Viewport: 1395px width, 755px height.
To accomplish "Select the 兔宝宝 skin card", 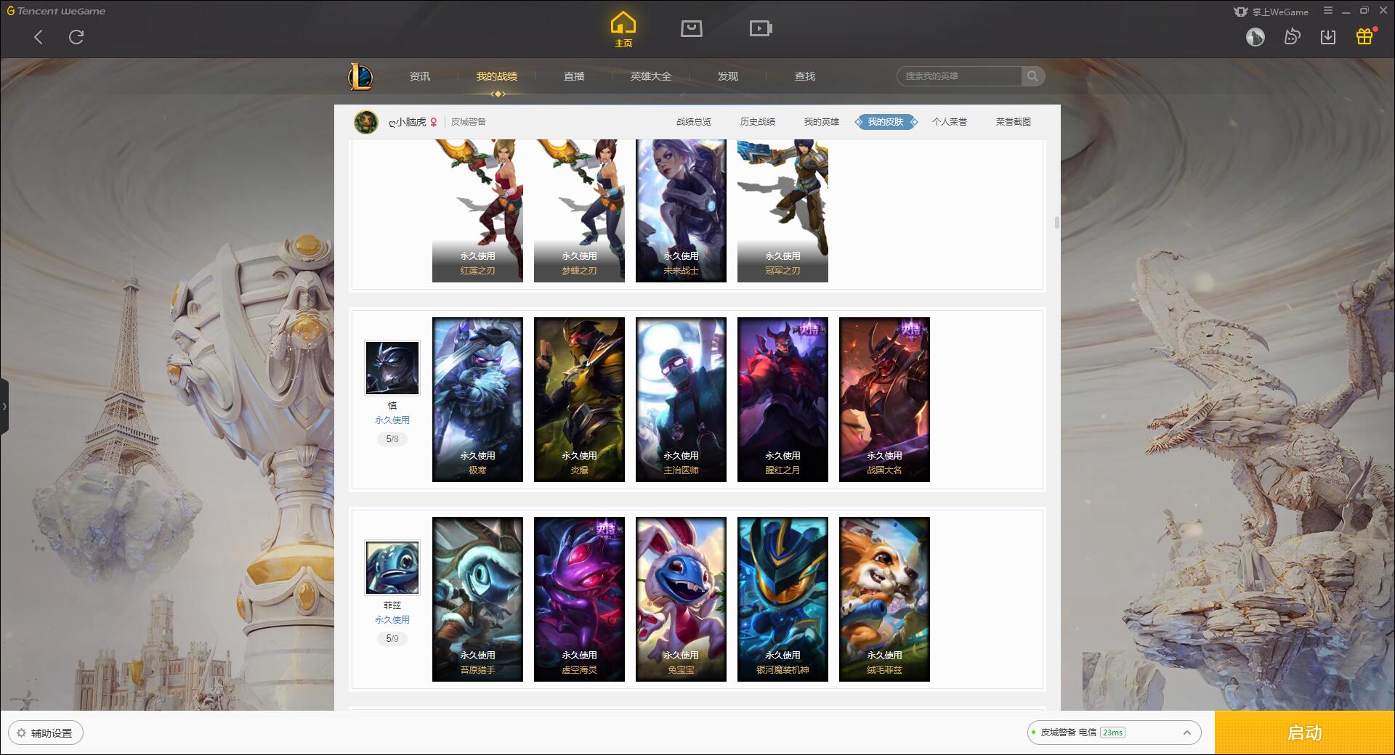I will tap(681, 599).
